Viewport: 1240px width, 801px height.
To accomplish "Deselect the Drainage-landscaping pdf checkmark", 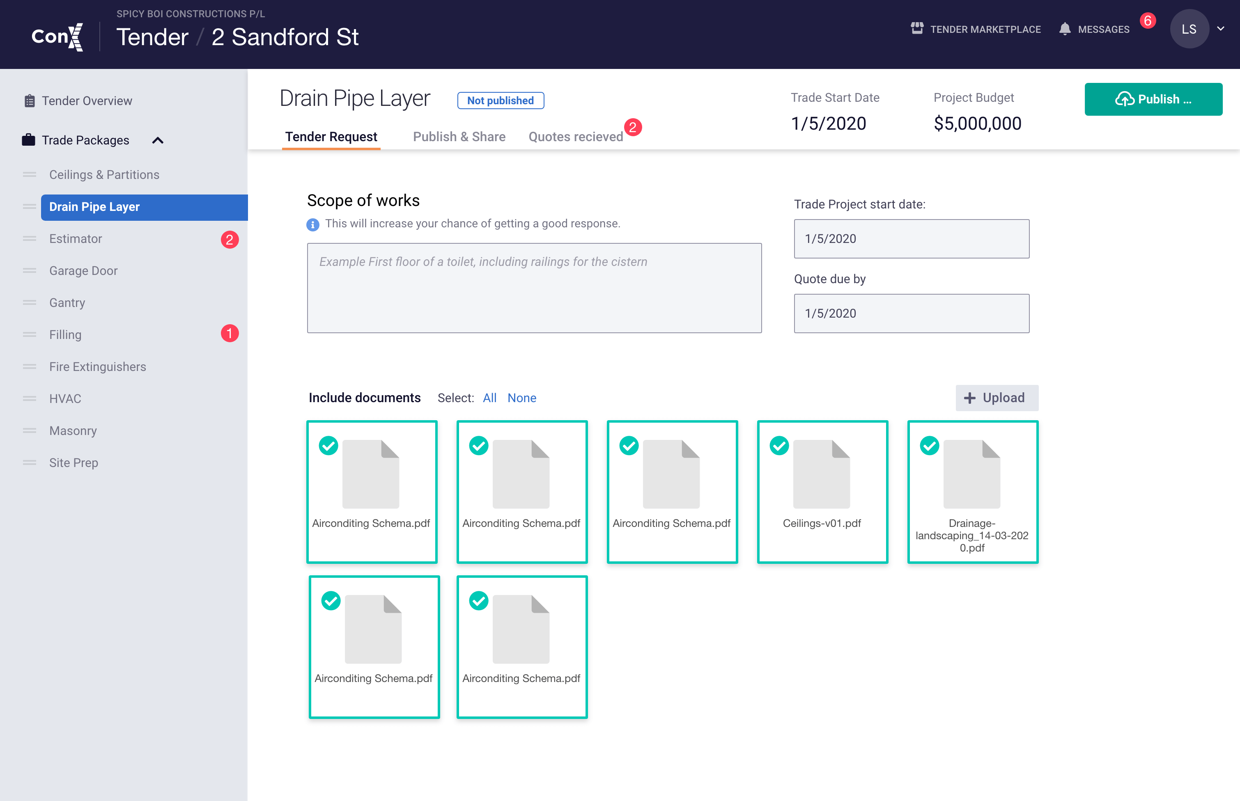I will pyautogui.click(x=929, y=446).
